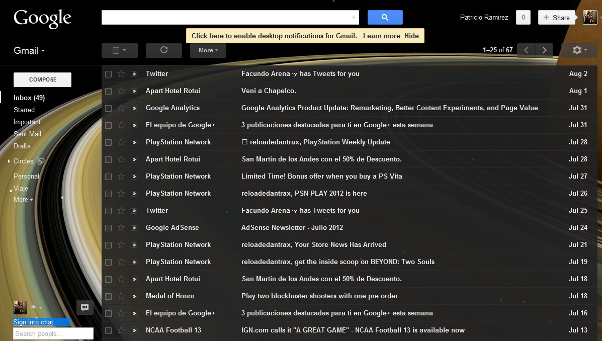
Task: Click the chat avatar photo in the sidebar
Action: (20, 307)
